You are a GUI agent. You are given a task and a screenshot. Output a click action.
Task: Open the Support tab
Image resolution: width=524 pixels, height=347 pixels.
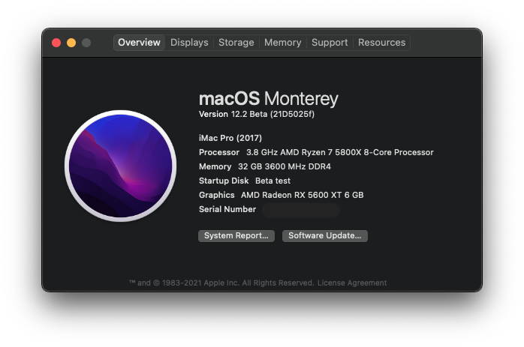click(x=330, y=43)
